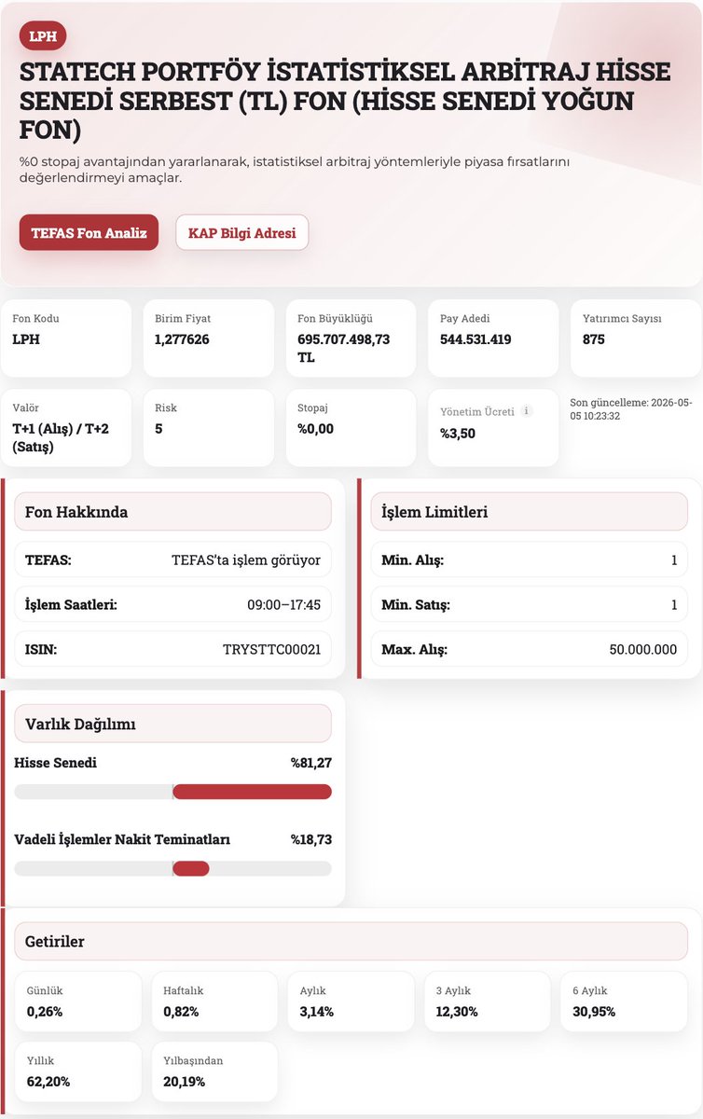Click the Yatırımcı Sayısı value 875
Image resolution: width=703 pixels, height=1119 pixels.
point(594,339)
